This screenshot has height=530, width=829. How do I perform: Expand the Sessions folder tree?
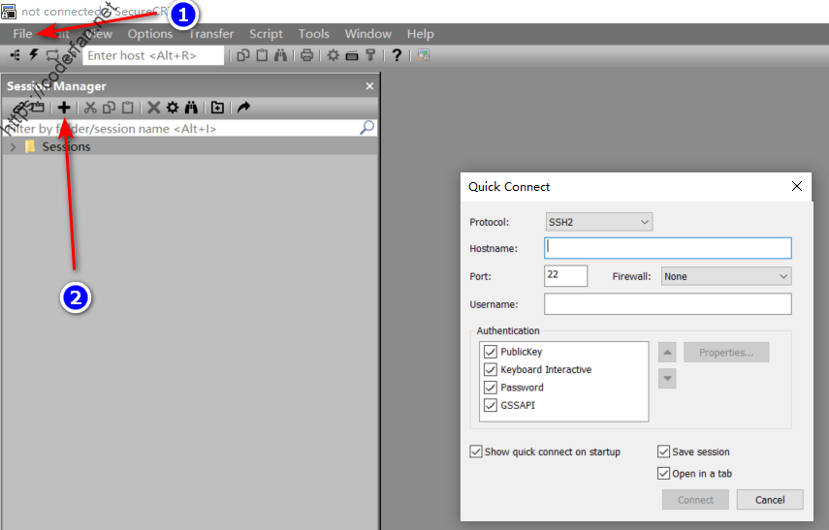pyautogui.click(x=14, y=147)
